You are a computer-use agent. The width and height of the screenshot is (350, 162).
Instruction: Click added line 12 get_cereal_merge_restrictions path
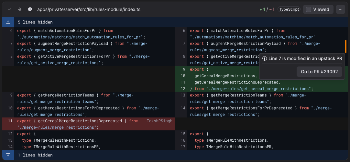pos(259,89)
